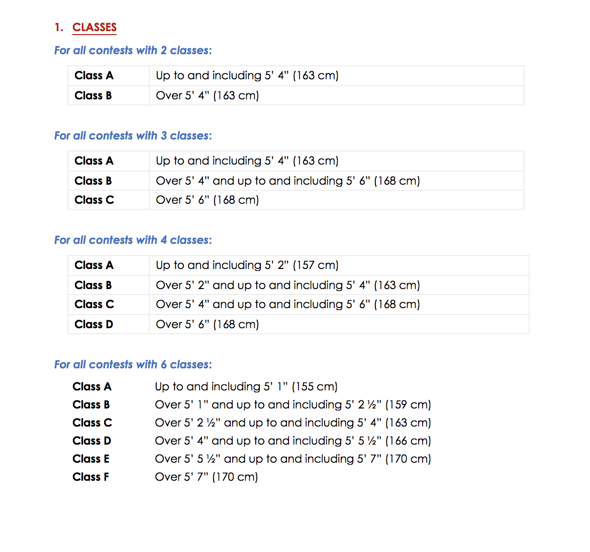This screenshot has height=552, width=590.
Task: Click the 'Up to and including 5' 1" (155 cm)' text
Action: [246, 387]
